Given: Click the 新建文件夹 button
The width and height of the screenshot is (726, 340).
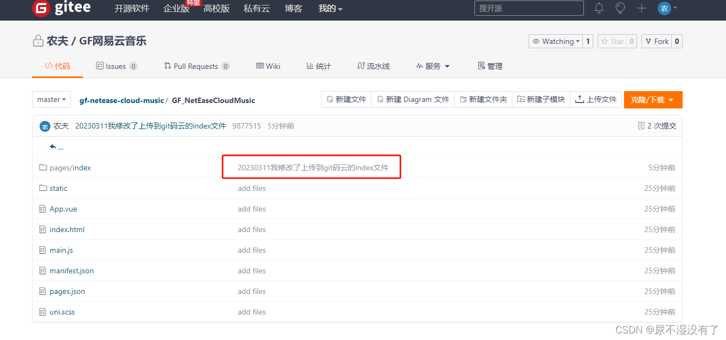Looking at the screenshot, I should tap(483, 100).
